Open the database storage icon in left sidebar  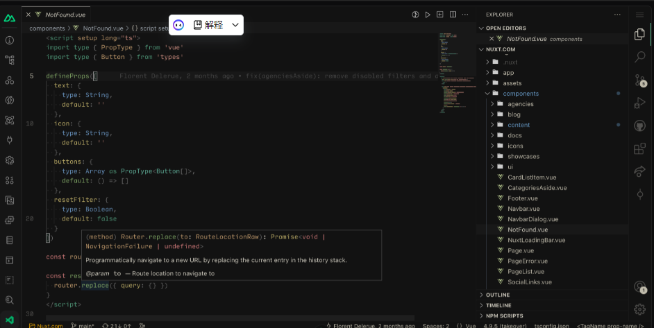coord(10,240)
